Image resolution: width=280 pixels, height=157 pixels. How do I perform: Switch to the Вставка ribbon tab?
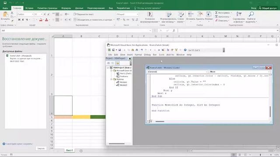(29, 8)
